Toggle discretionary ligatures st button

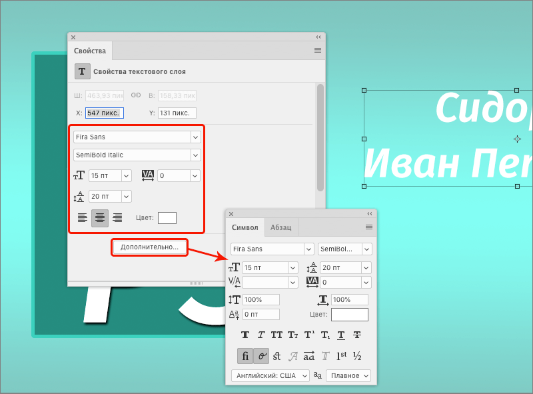(276, 356)
